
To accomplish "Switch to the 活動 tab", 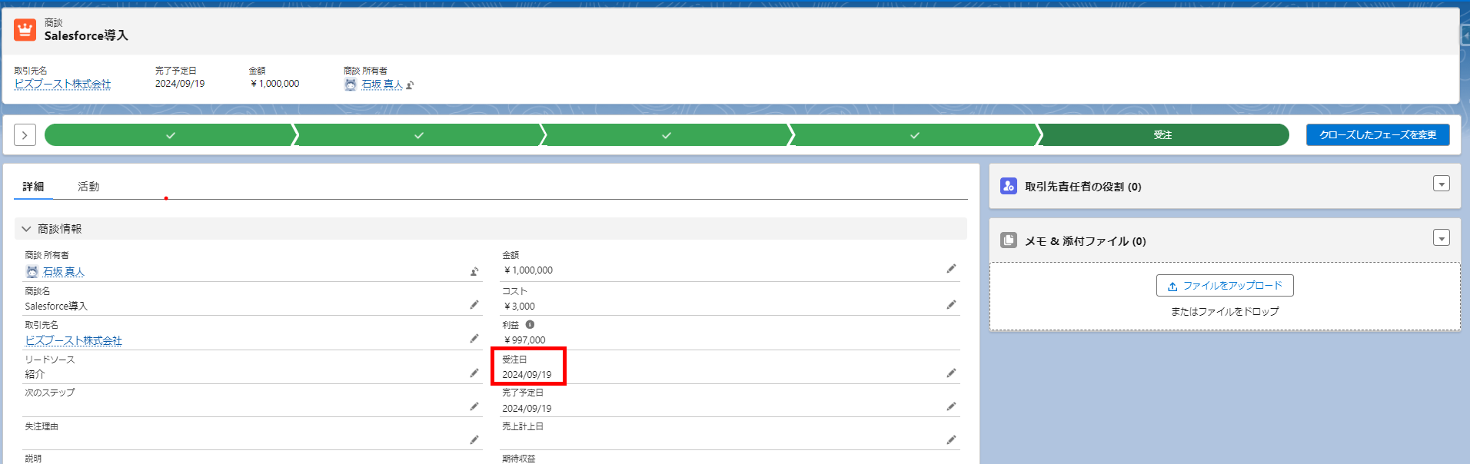I will (x=88, y=187).
